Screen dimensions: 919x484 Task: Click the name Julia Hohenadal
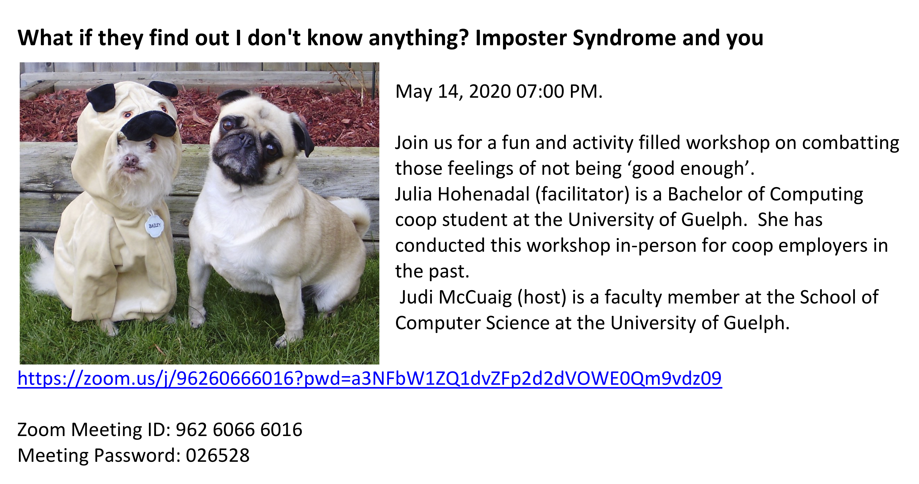click(462, 194)
